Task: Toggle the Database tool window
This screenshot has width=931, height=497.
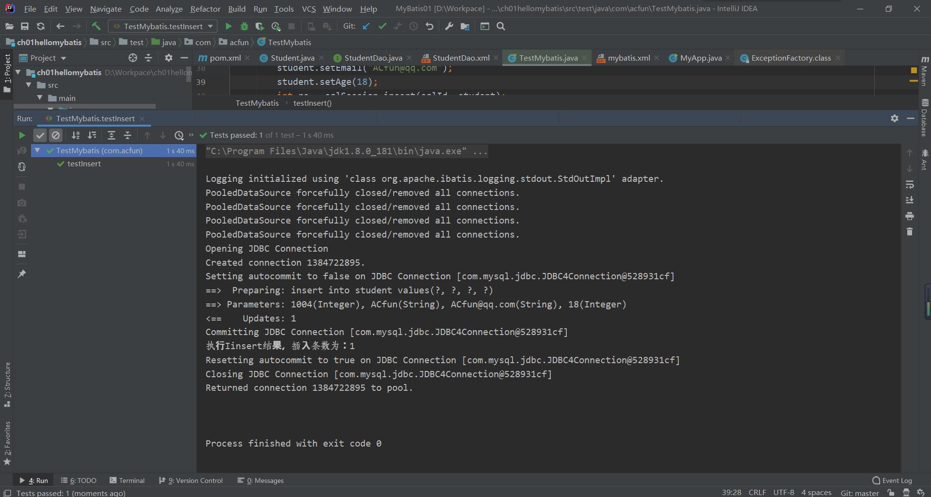Action: (x=925, y=118)
